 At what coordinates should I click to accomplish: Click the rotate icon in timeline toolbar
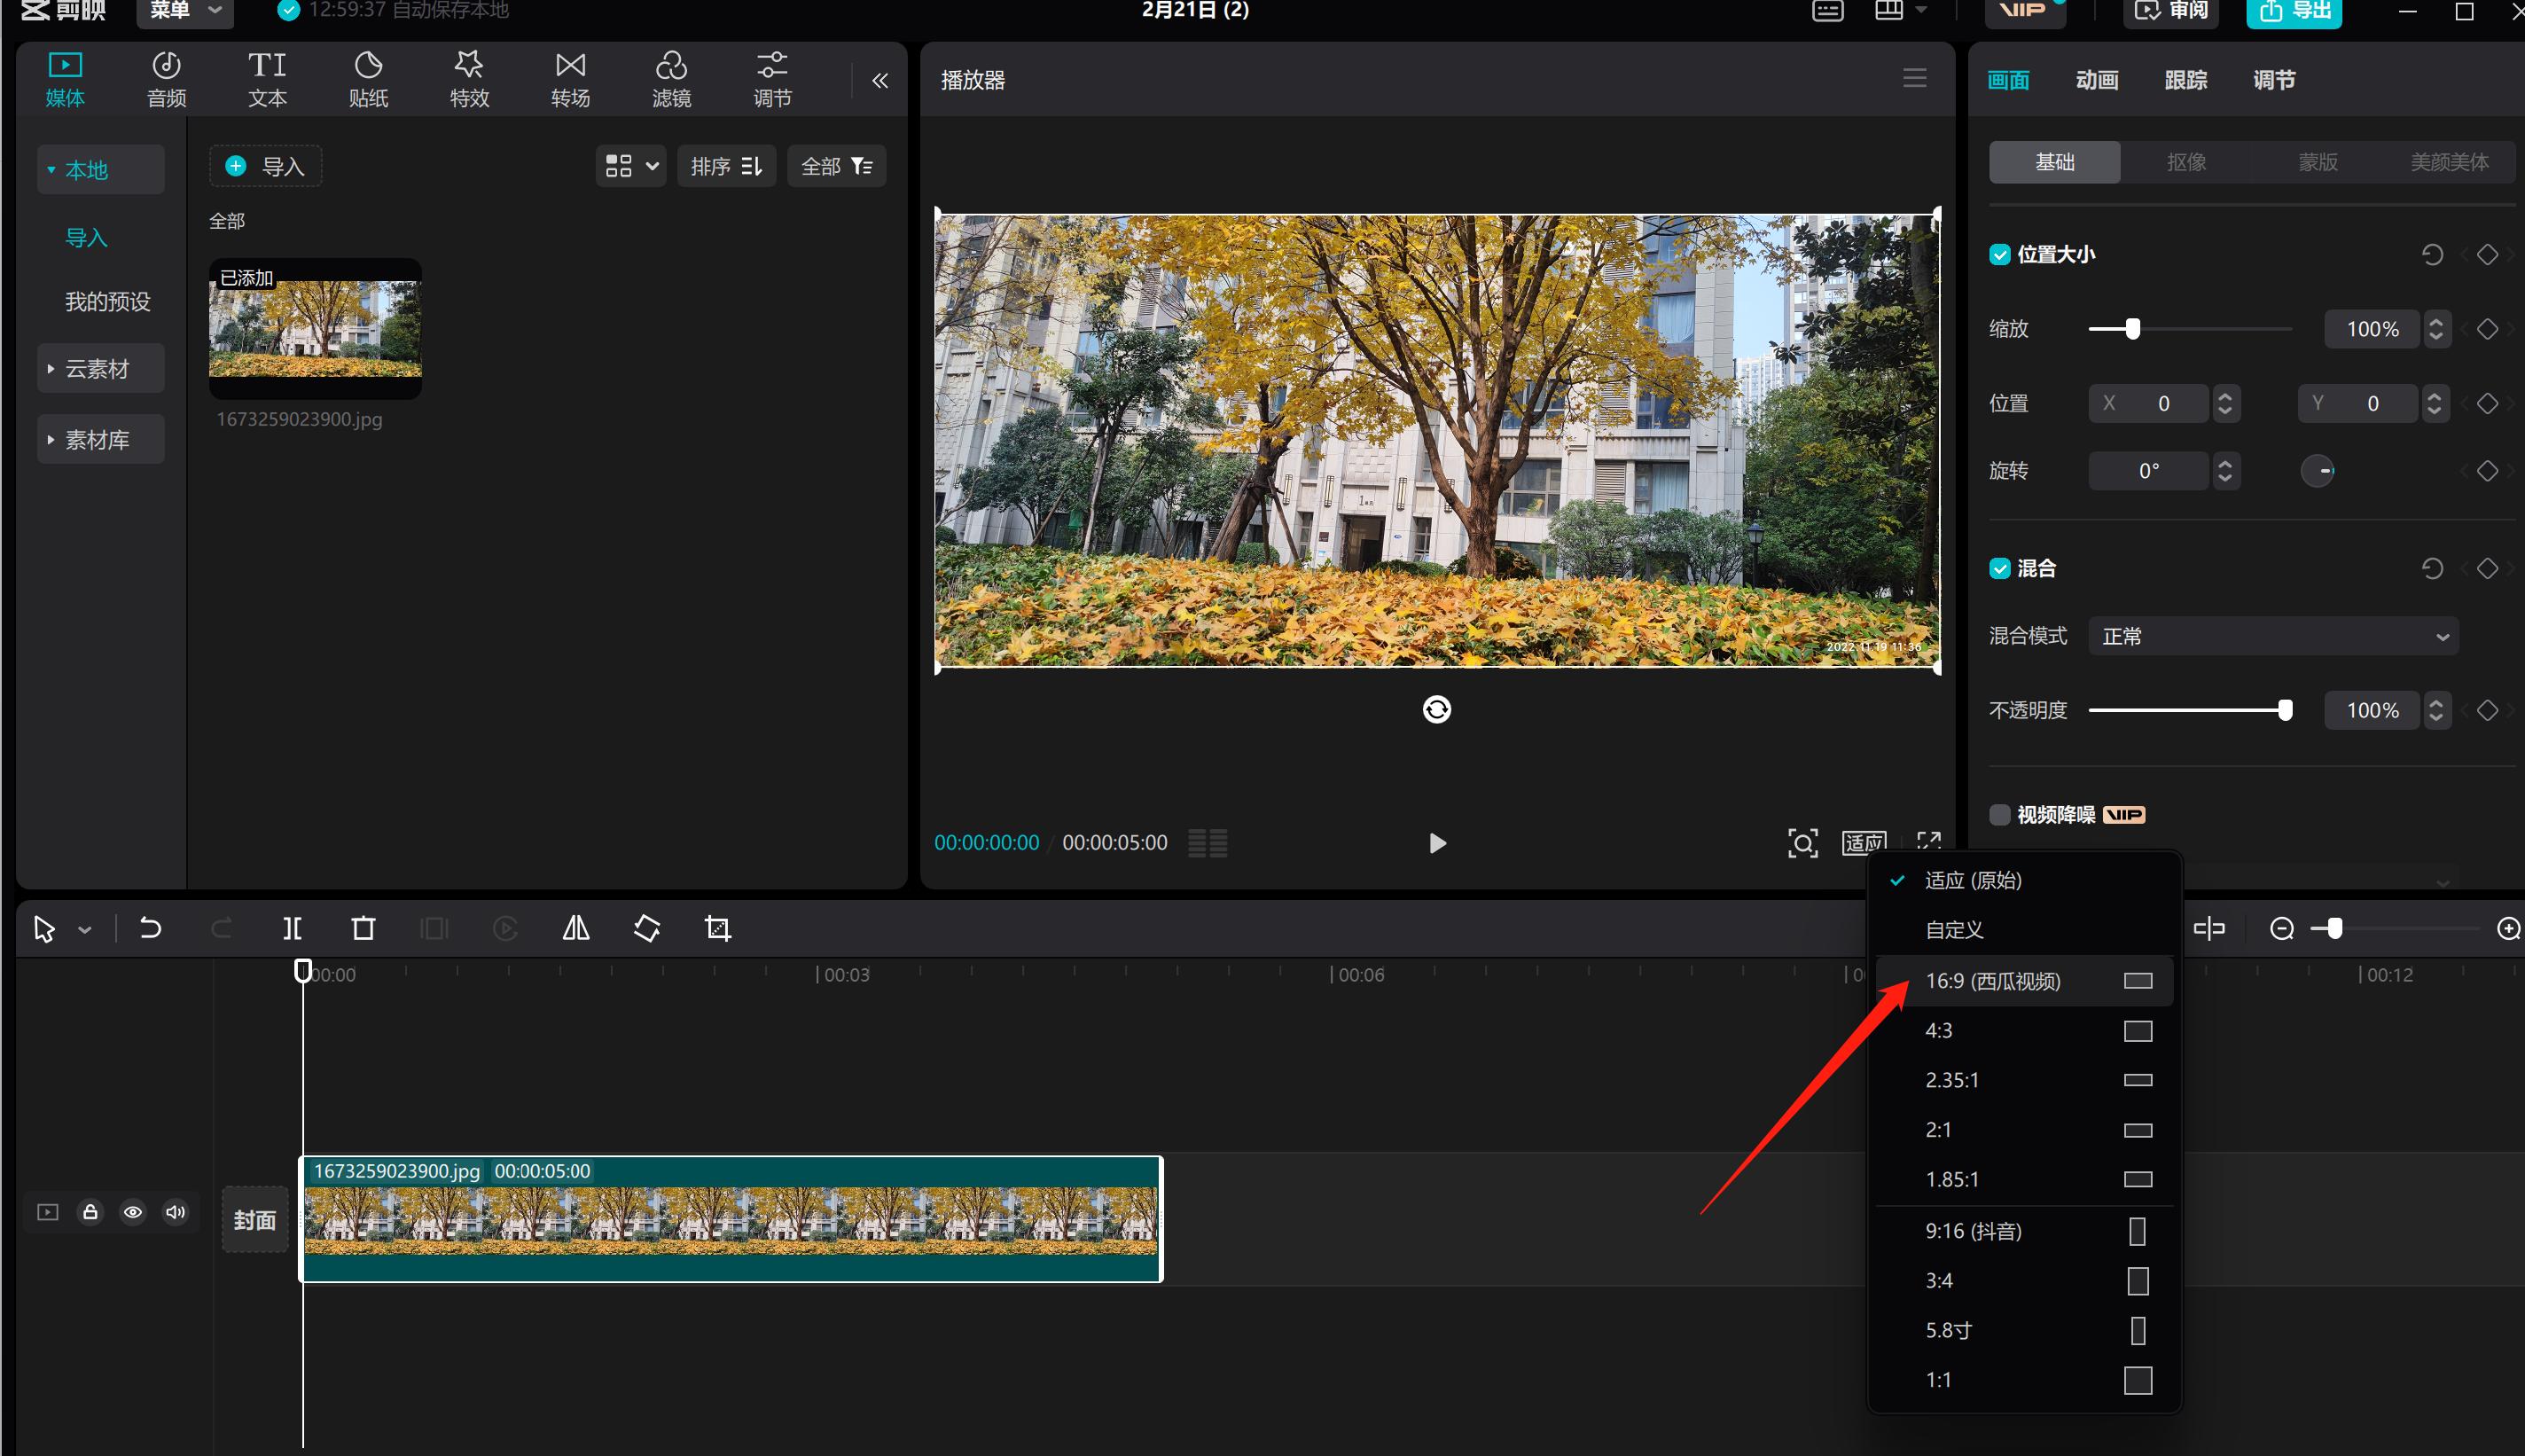(x=646, y=929)
